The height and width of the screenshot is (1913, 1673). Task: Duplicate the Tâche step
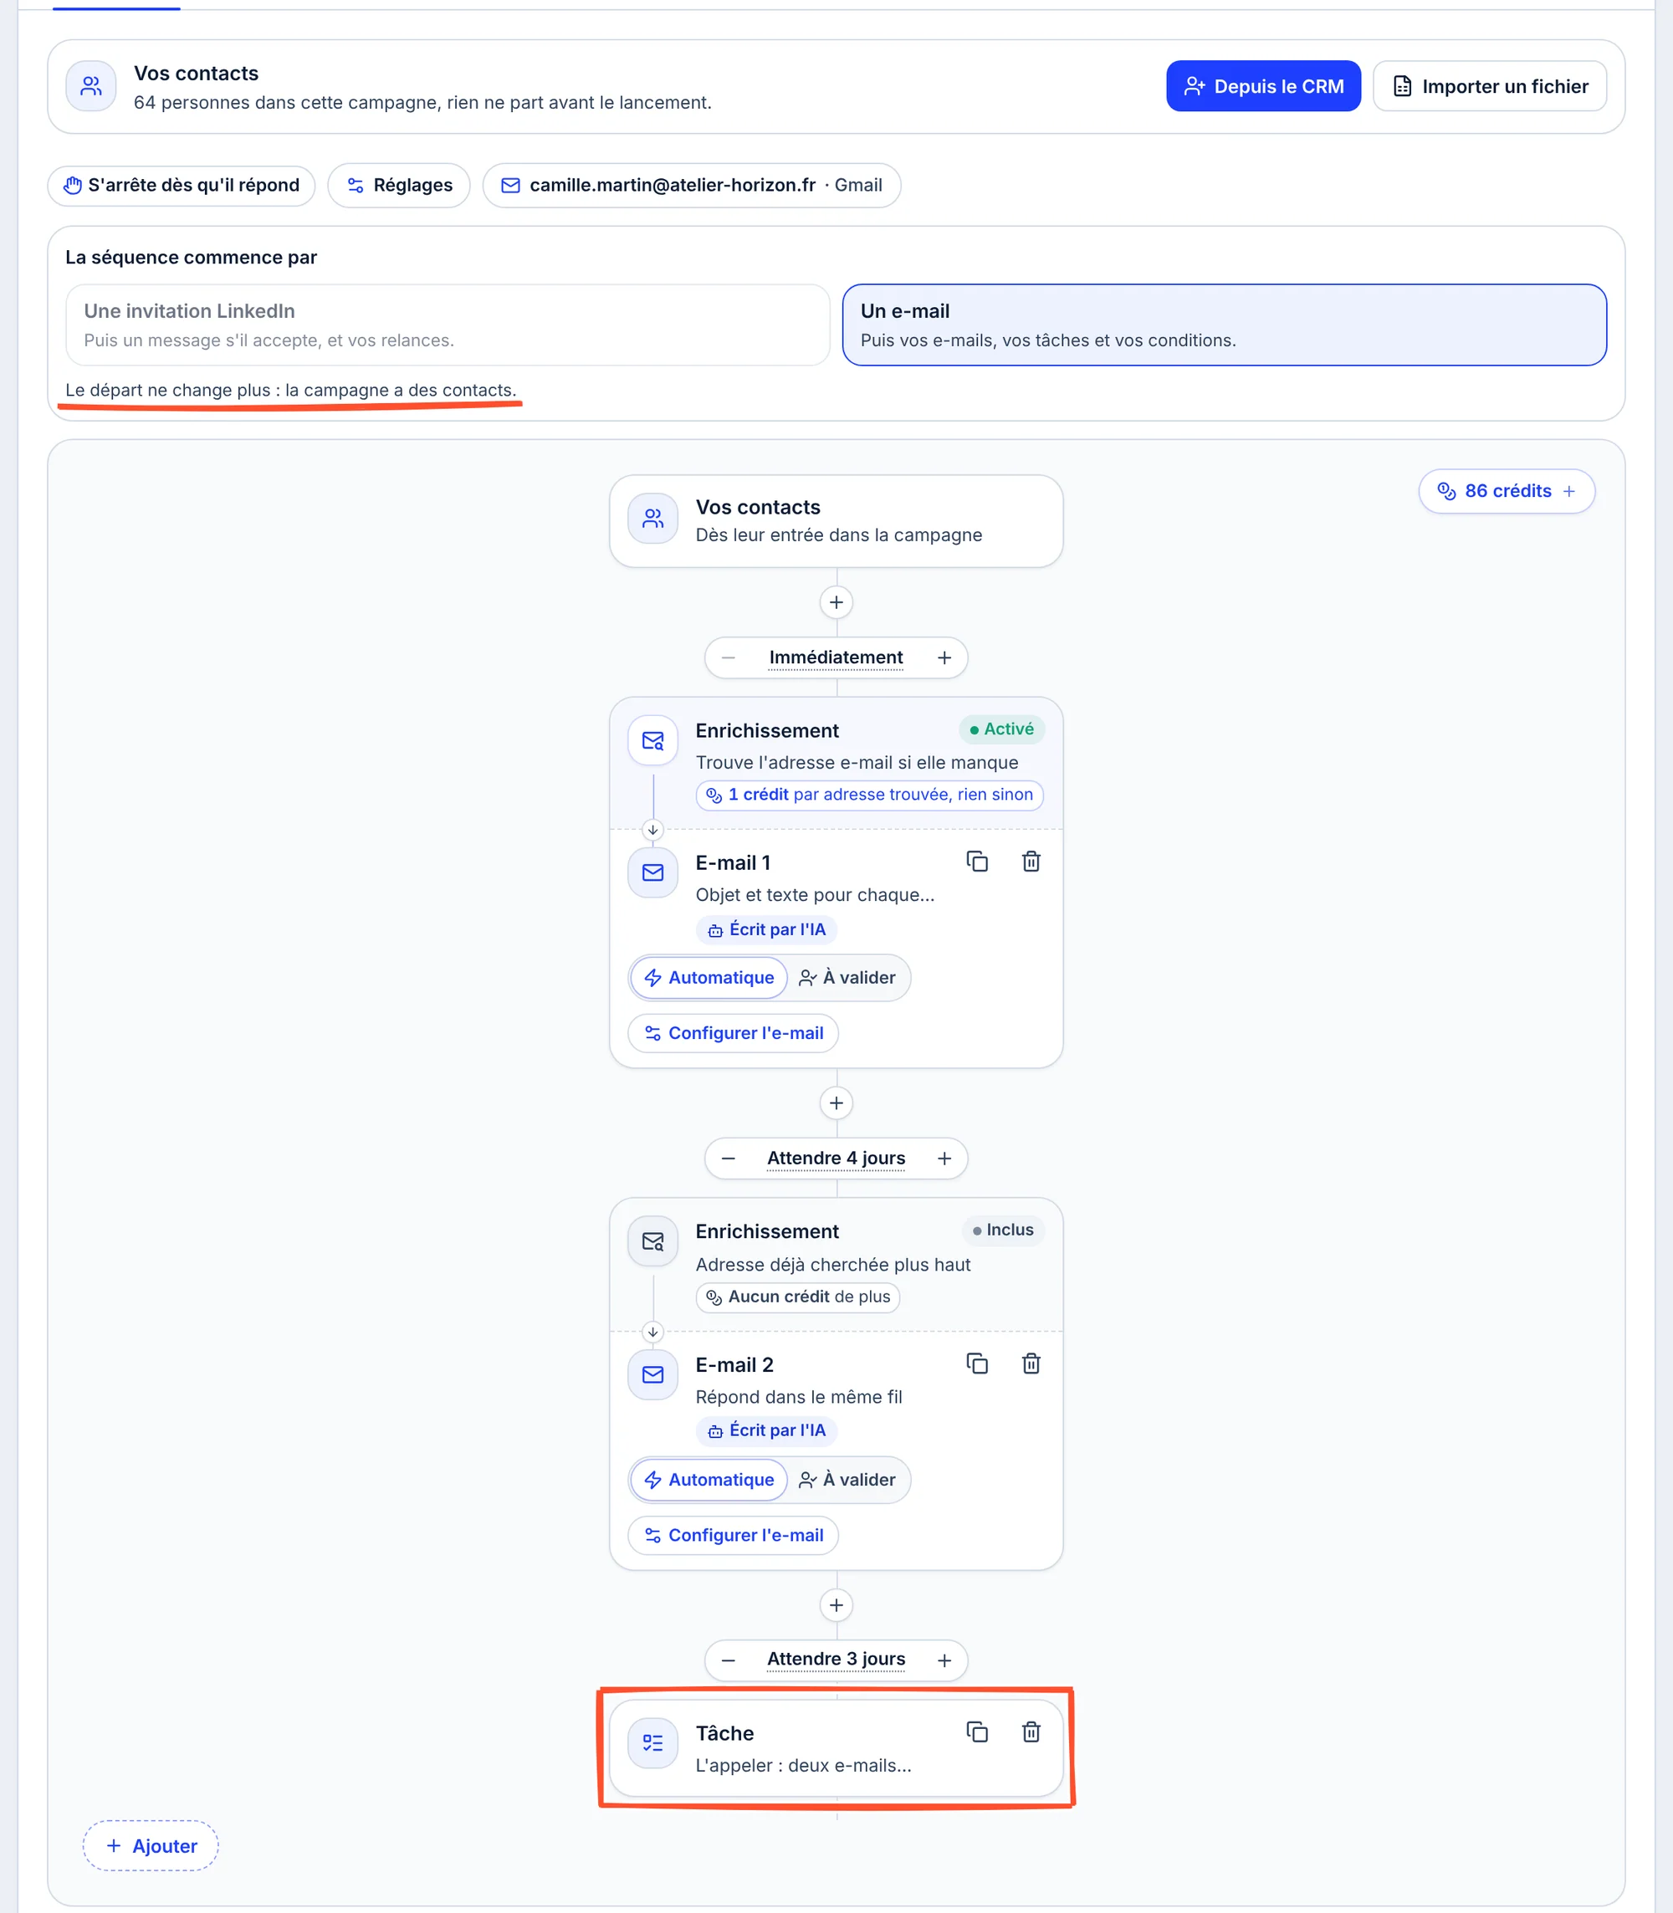pos(976,1731)
